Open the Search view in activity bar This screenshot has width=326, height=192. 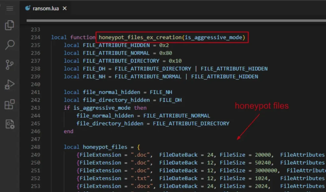tap(10, 45)
